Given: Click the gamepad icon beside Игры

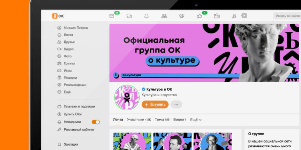Looking at the screenshot, I should click(x=59, y=71).
